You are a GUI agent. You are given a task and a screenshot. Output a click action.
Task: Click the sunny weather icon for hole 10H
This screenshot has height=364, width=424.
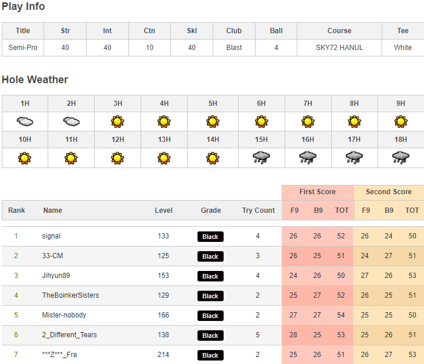click(25, 158)
